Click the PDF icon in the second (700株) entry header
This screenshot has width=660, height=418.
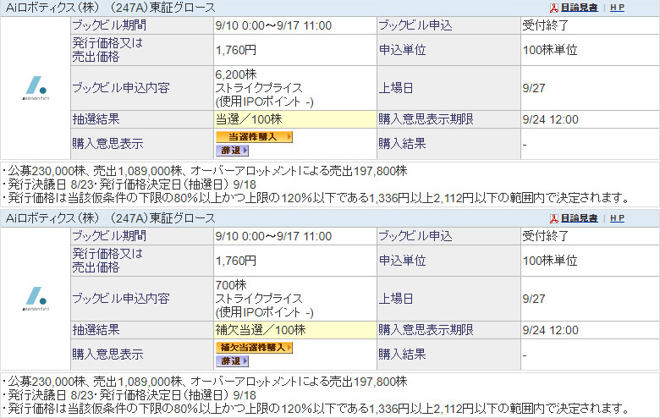(554, 218)
